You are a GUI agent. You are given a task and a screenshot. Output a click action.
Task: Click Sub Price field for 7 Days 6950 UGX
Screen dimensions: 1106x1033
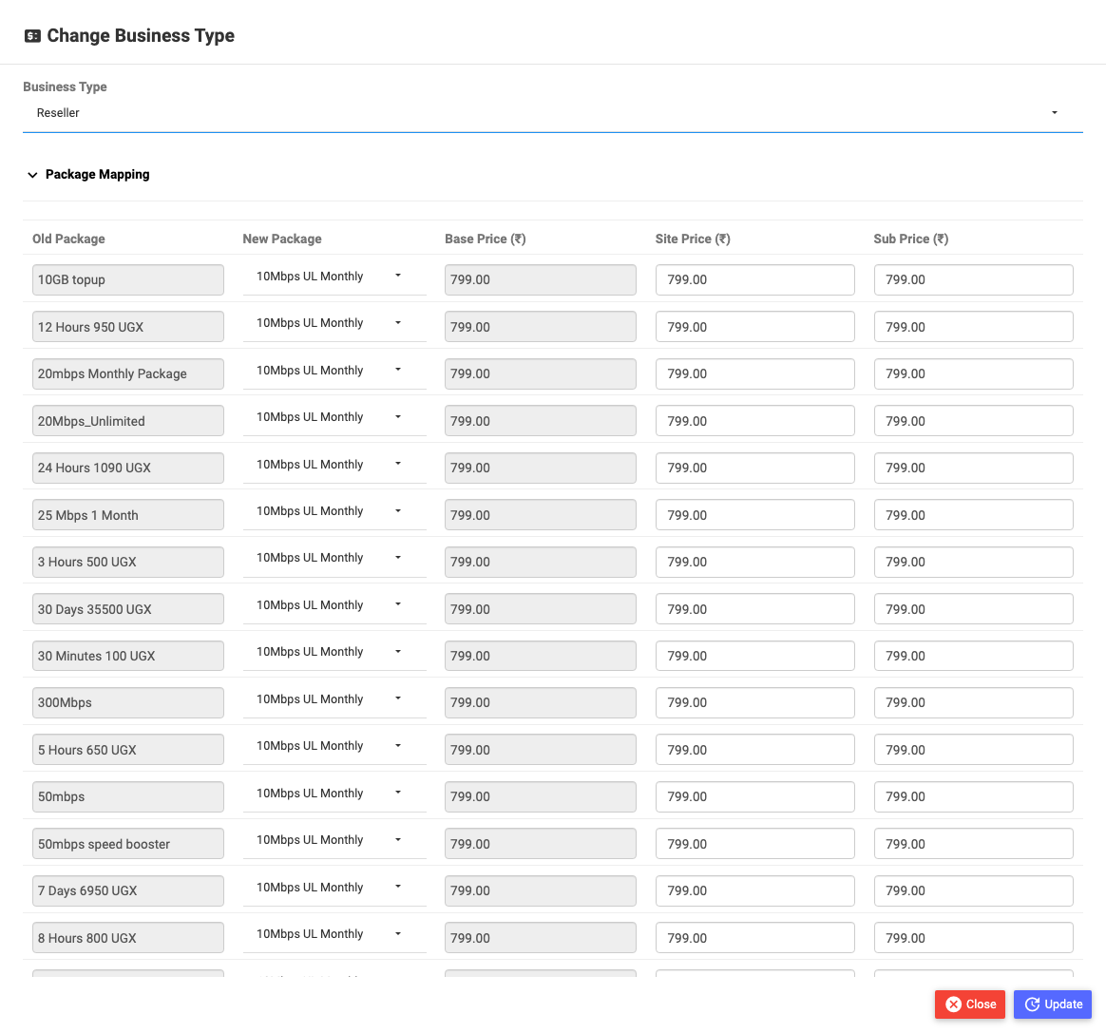[x=973, y=890]
